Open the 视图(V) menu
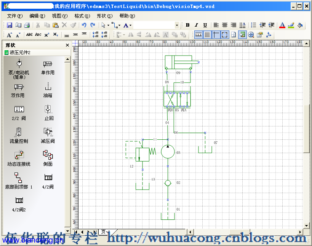Screen dimensions: 312x246 60,16
